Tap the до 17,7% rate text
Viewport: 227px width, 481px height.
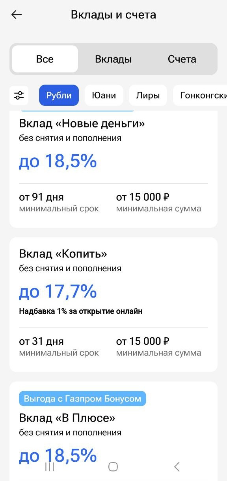click(58, 292)
